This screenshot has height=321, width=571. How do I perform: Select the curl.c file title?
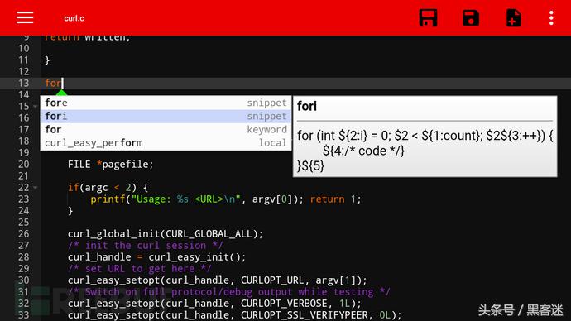click(x=74, y=18)
